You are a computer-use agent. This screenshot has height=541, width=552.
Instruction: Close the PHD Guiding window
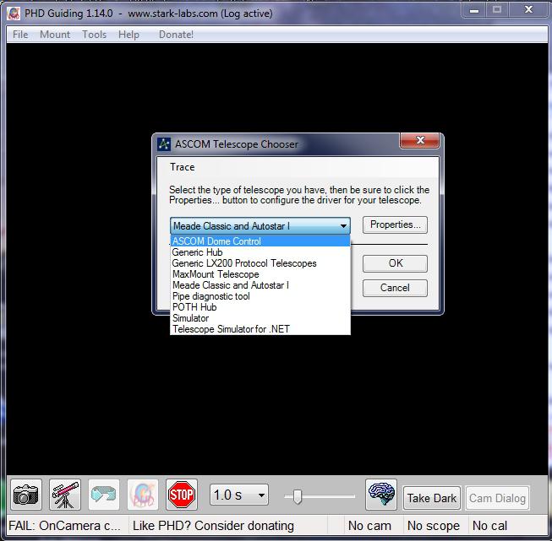click(528, 10)
